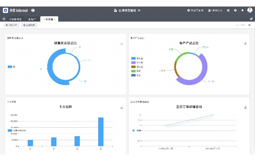Click the stacked windows icon right of the tab bar
255x161 pixels.
[251, 19]
